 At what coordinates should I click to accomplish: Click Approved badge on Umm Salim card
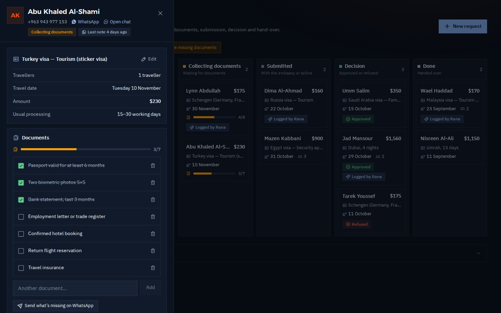click(x=358, y=119)
